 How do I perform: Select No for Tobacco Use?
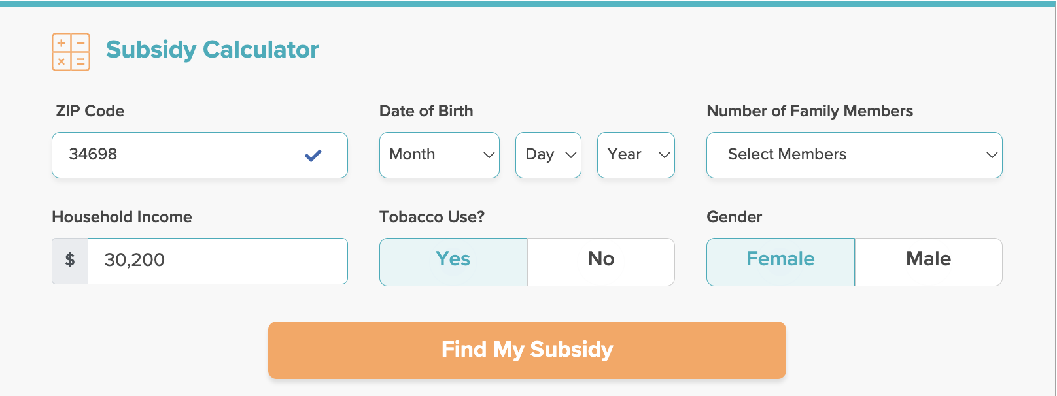(600, 260)
